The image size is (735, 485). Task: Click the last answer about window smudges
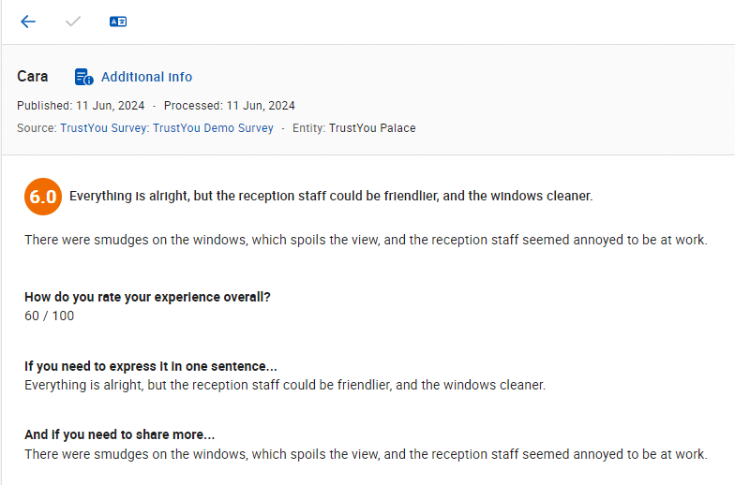[x=366, y=454]
